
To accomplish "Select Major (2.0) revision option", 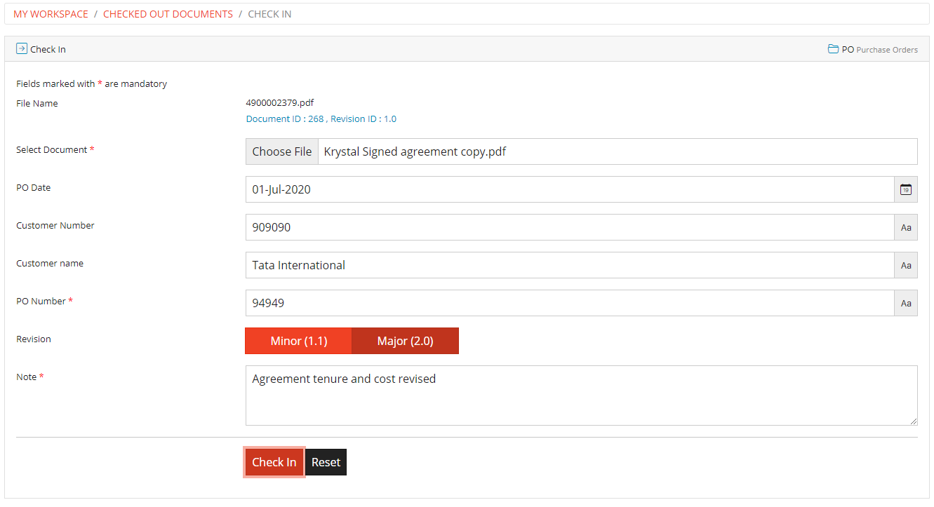I will 405,341.
